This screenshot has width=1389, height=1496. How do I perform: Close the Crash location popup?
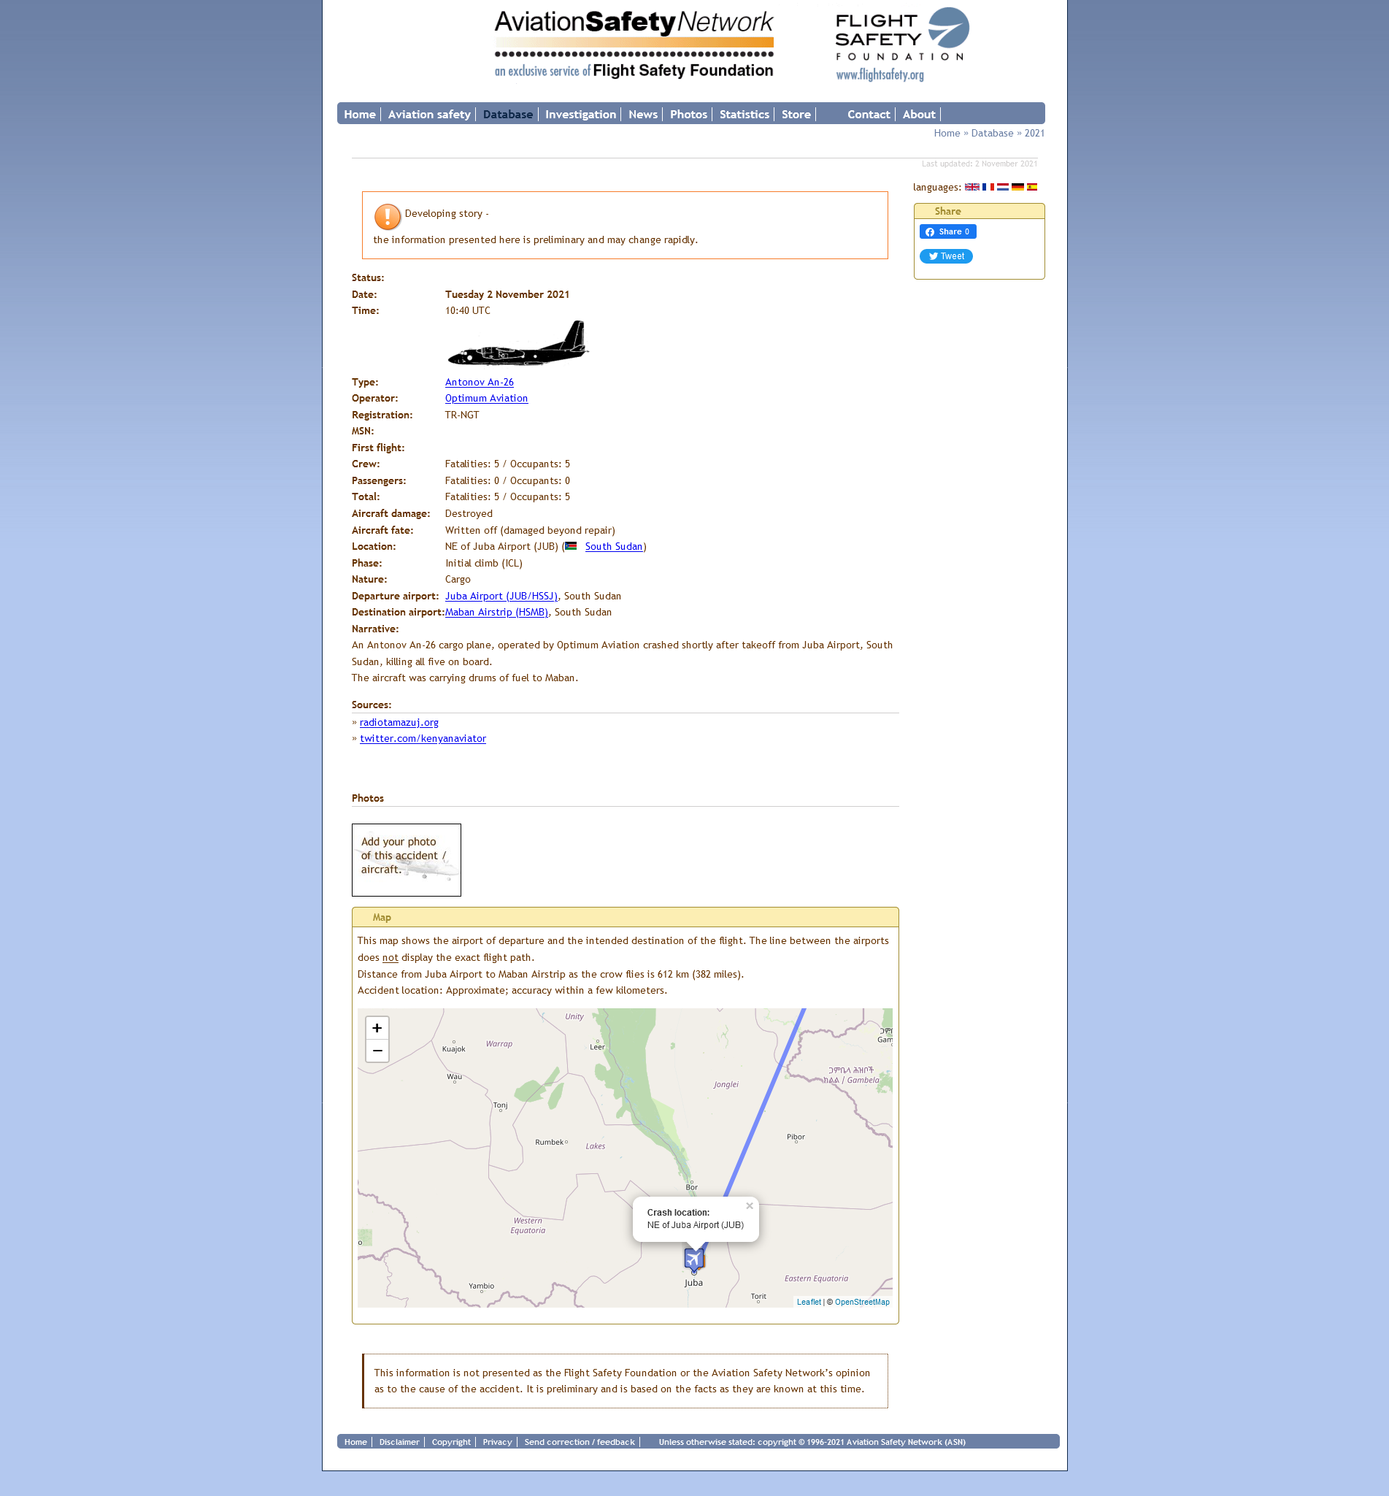point(749,1206)
